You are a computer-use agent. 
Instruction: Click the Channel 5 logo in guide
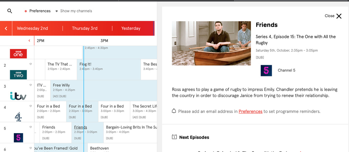(x=18, y=138)
